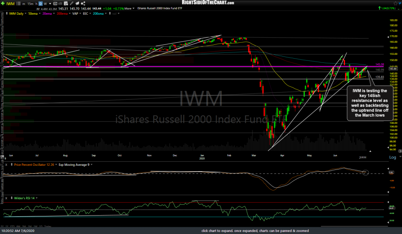This screenshot has width=402, height=234.
Task: Click the move arrows icon beside vol
Action: [110, 13]
